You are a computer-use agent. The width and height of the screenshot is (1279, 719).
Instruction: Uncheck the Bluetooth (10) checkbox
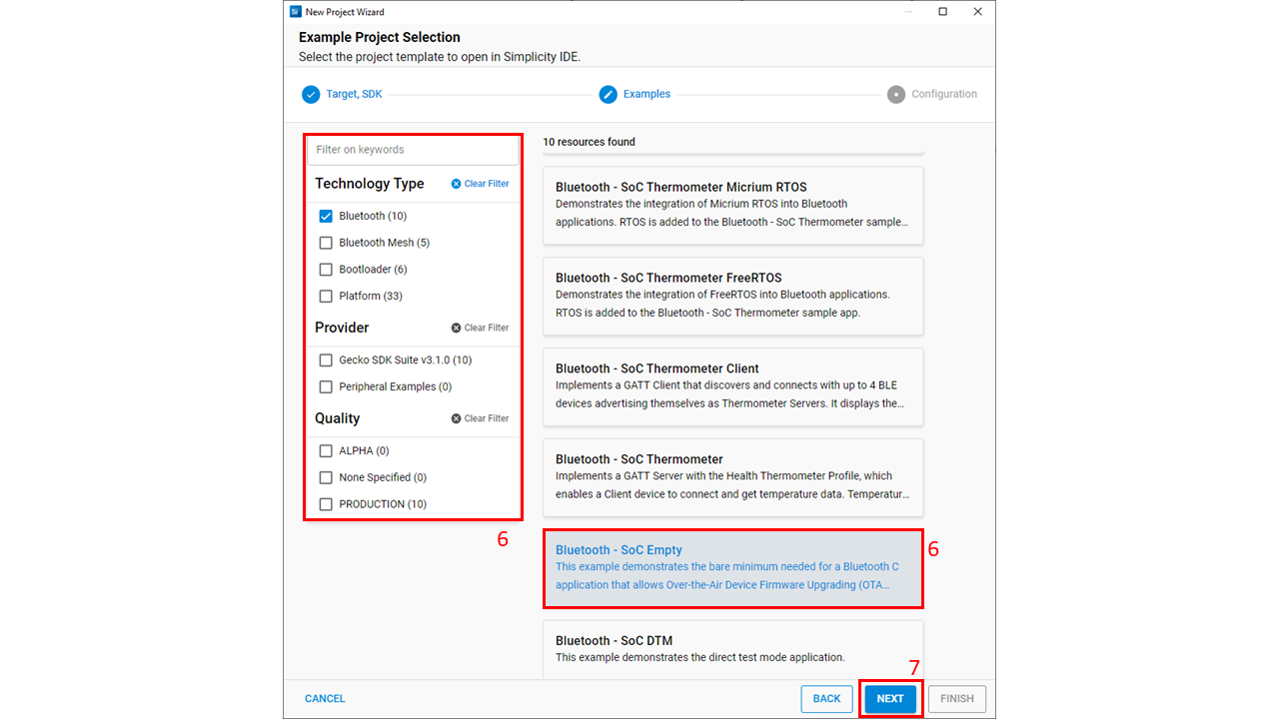(326, 216)
